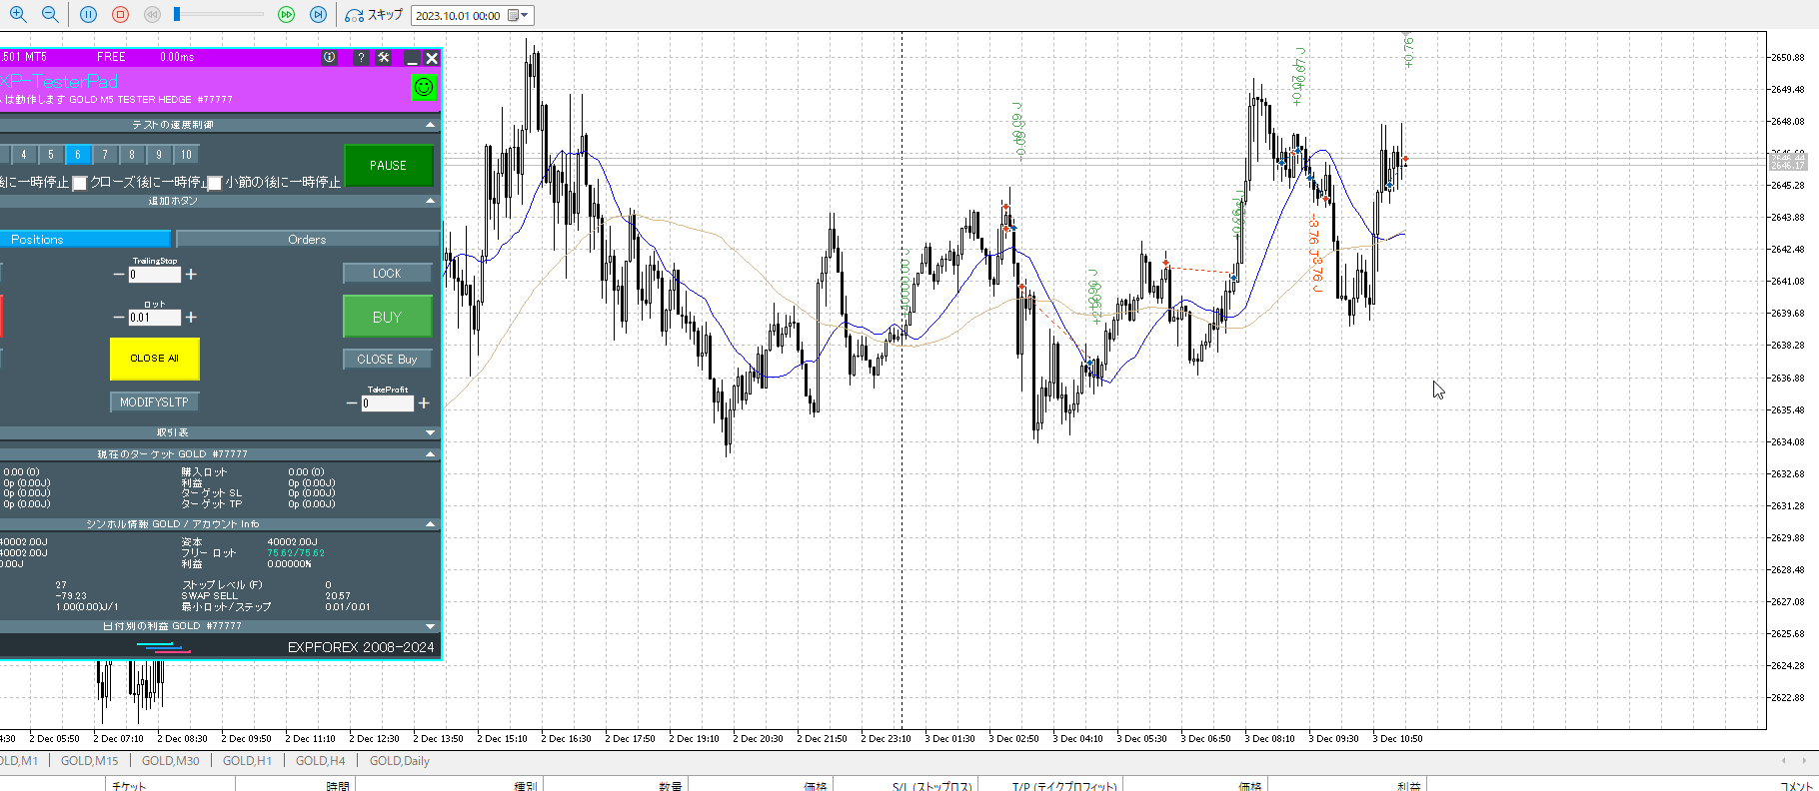Click the green smiley face icon

click(x=424, y=88)
